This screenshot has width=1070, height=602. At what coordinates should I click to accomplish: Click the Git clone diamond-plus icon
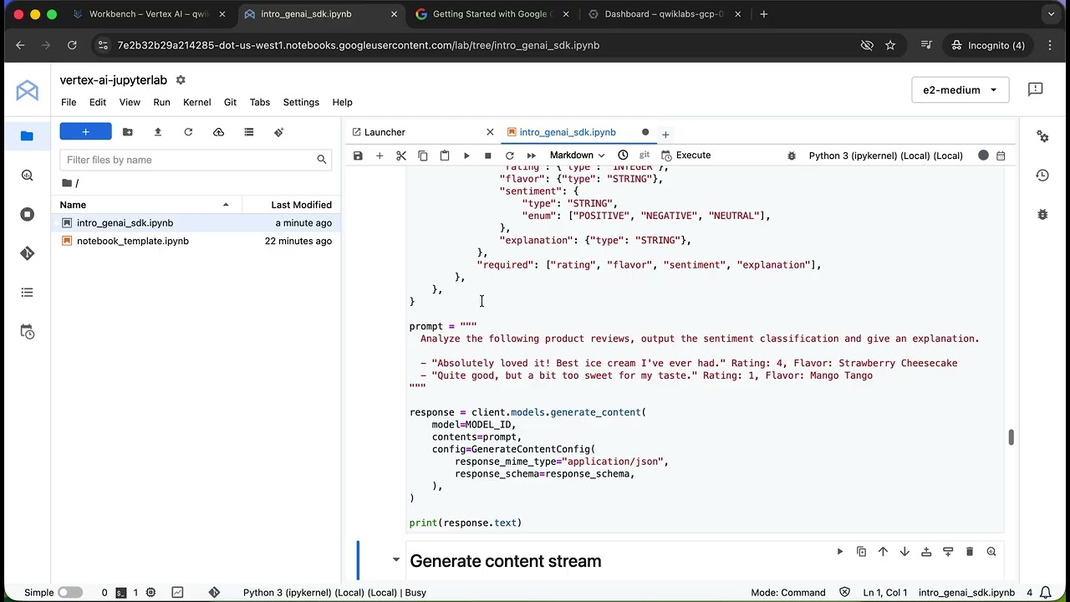click(x=278, y=132)
